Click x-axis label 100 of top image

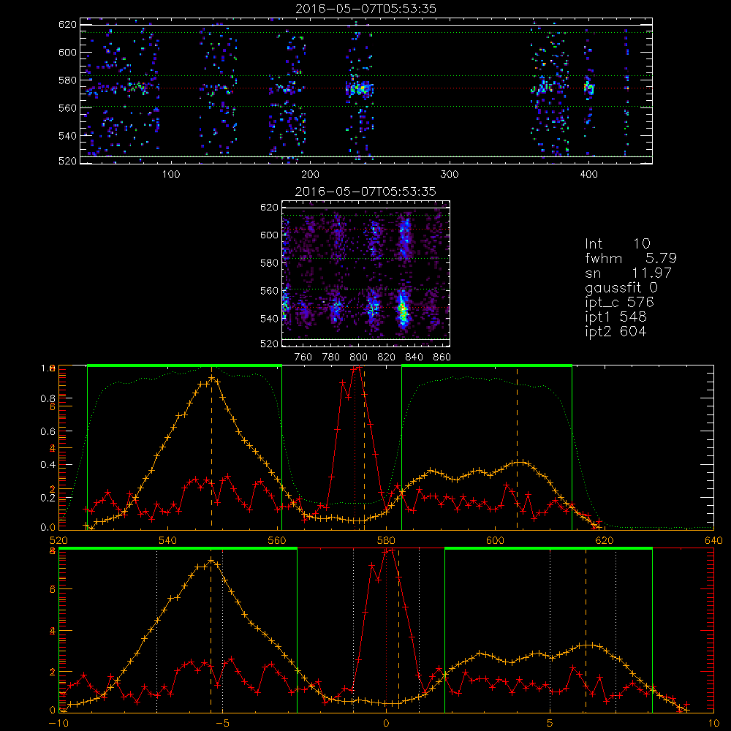click(171, 175)
